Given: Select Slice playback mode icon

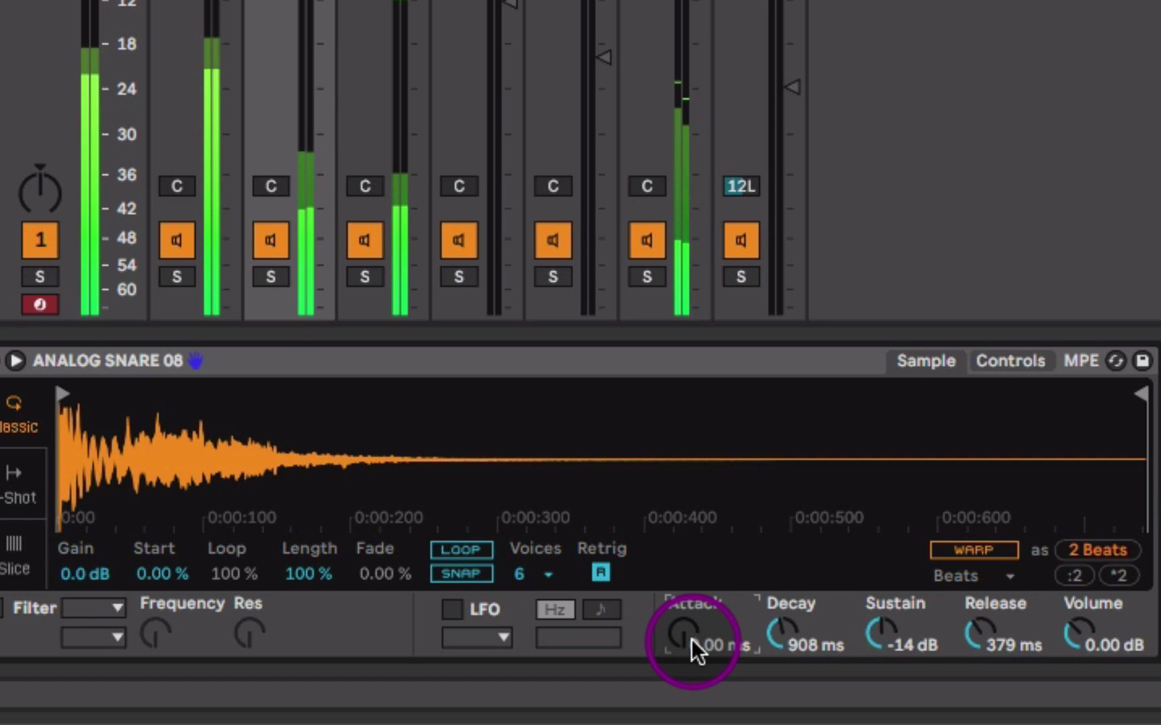Looking at the screenshot, I should (13, 543).
